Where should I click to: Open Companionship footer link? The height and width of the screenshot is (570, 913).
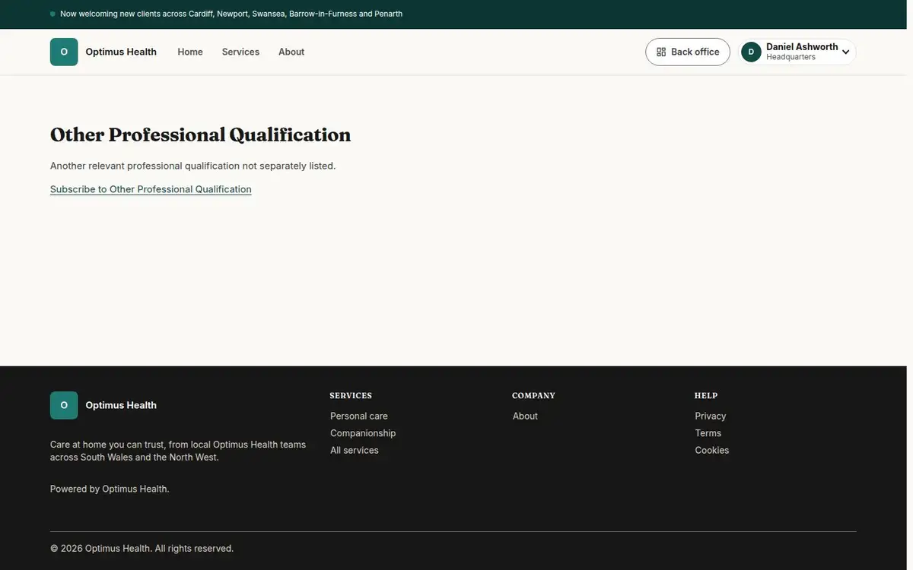click(x=363, y=433)
